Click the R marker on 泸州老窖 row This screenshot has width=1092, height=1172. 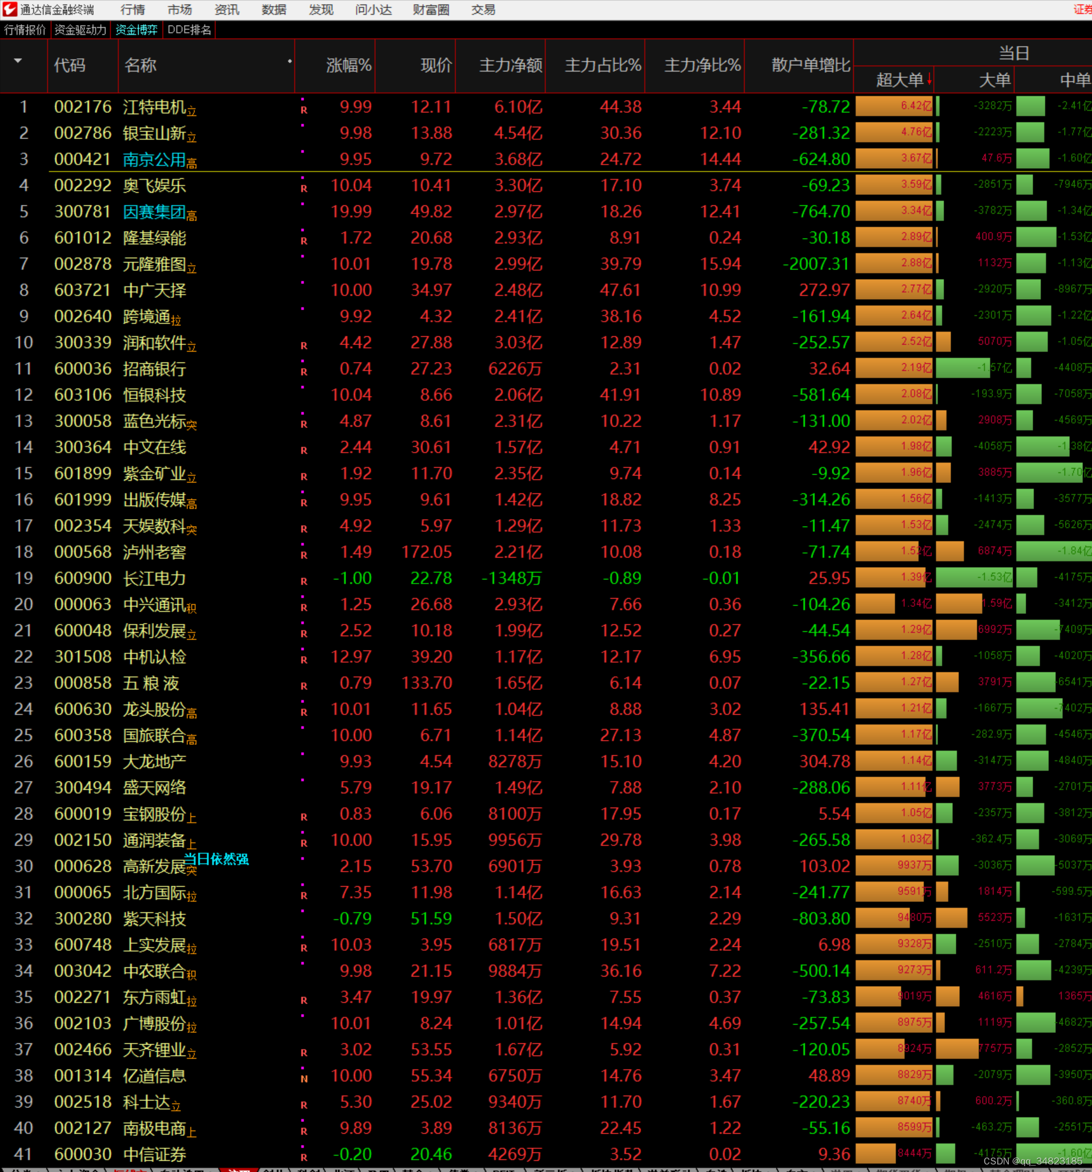(x=304, y=555)
